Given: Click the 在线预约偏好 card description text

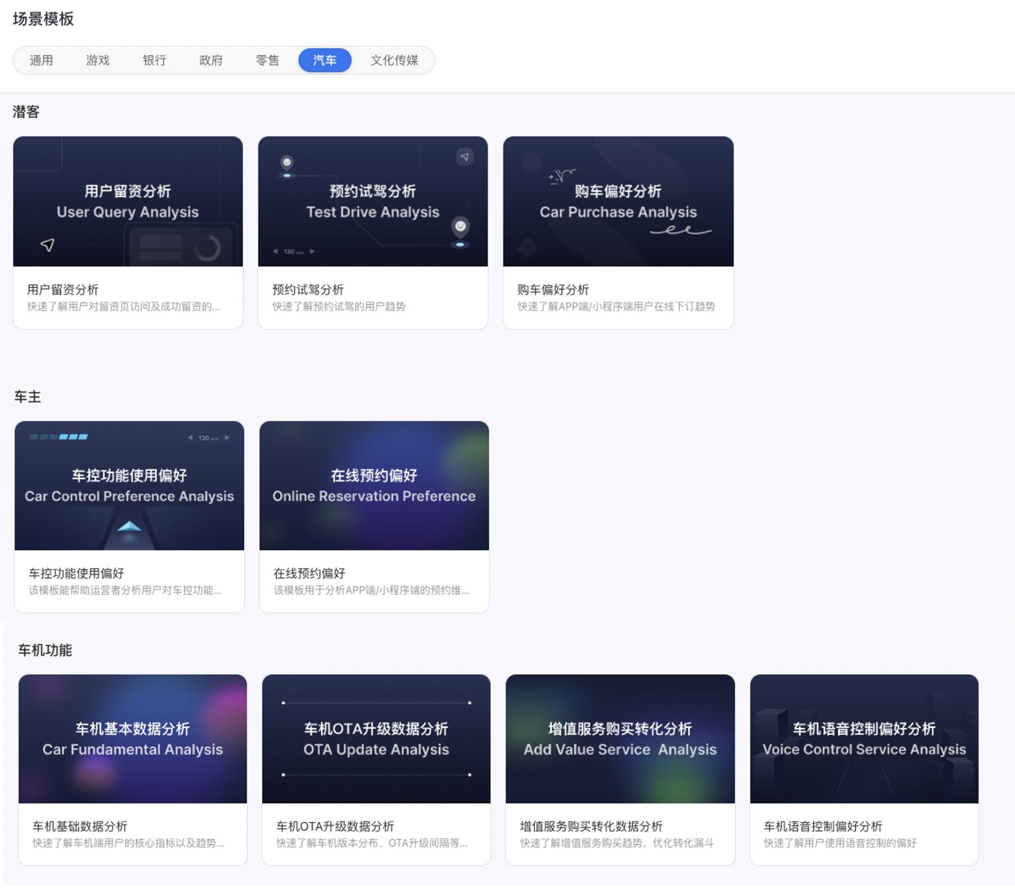Looking at the screenshot, I should pyautogui.click(x=371, y=590).
